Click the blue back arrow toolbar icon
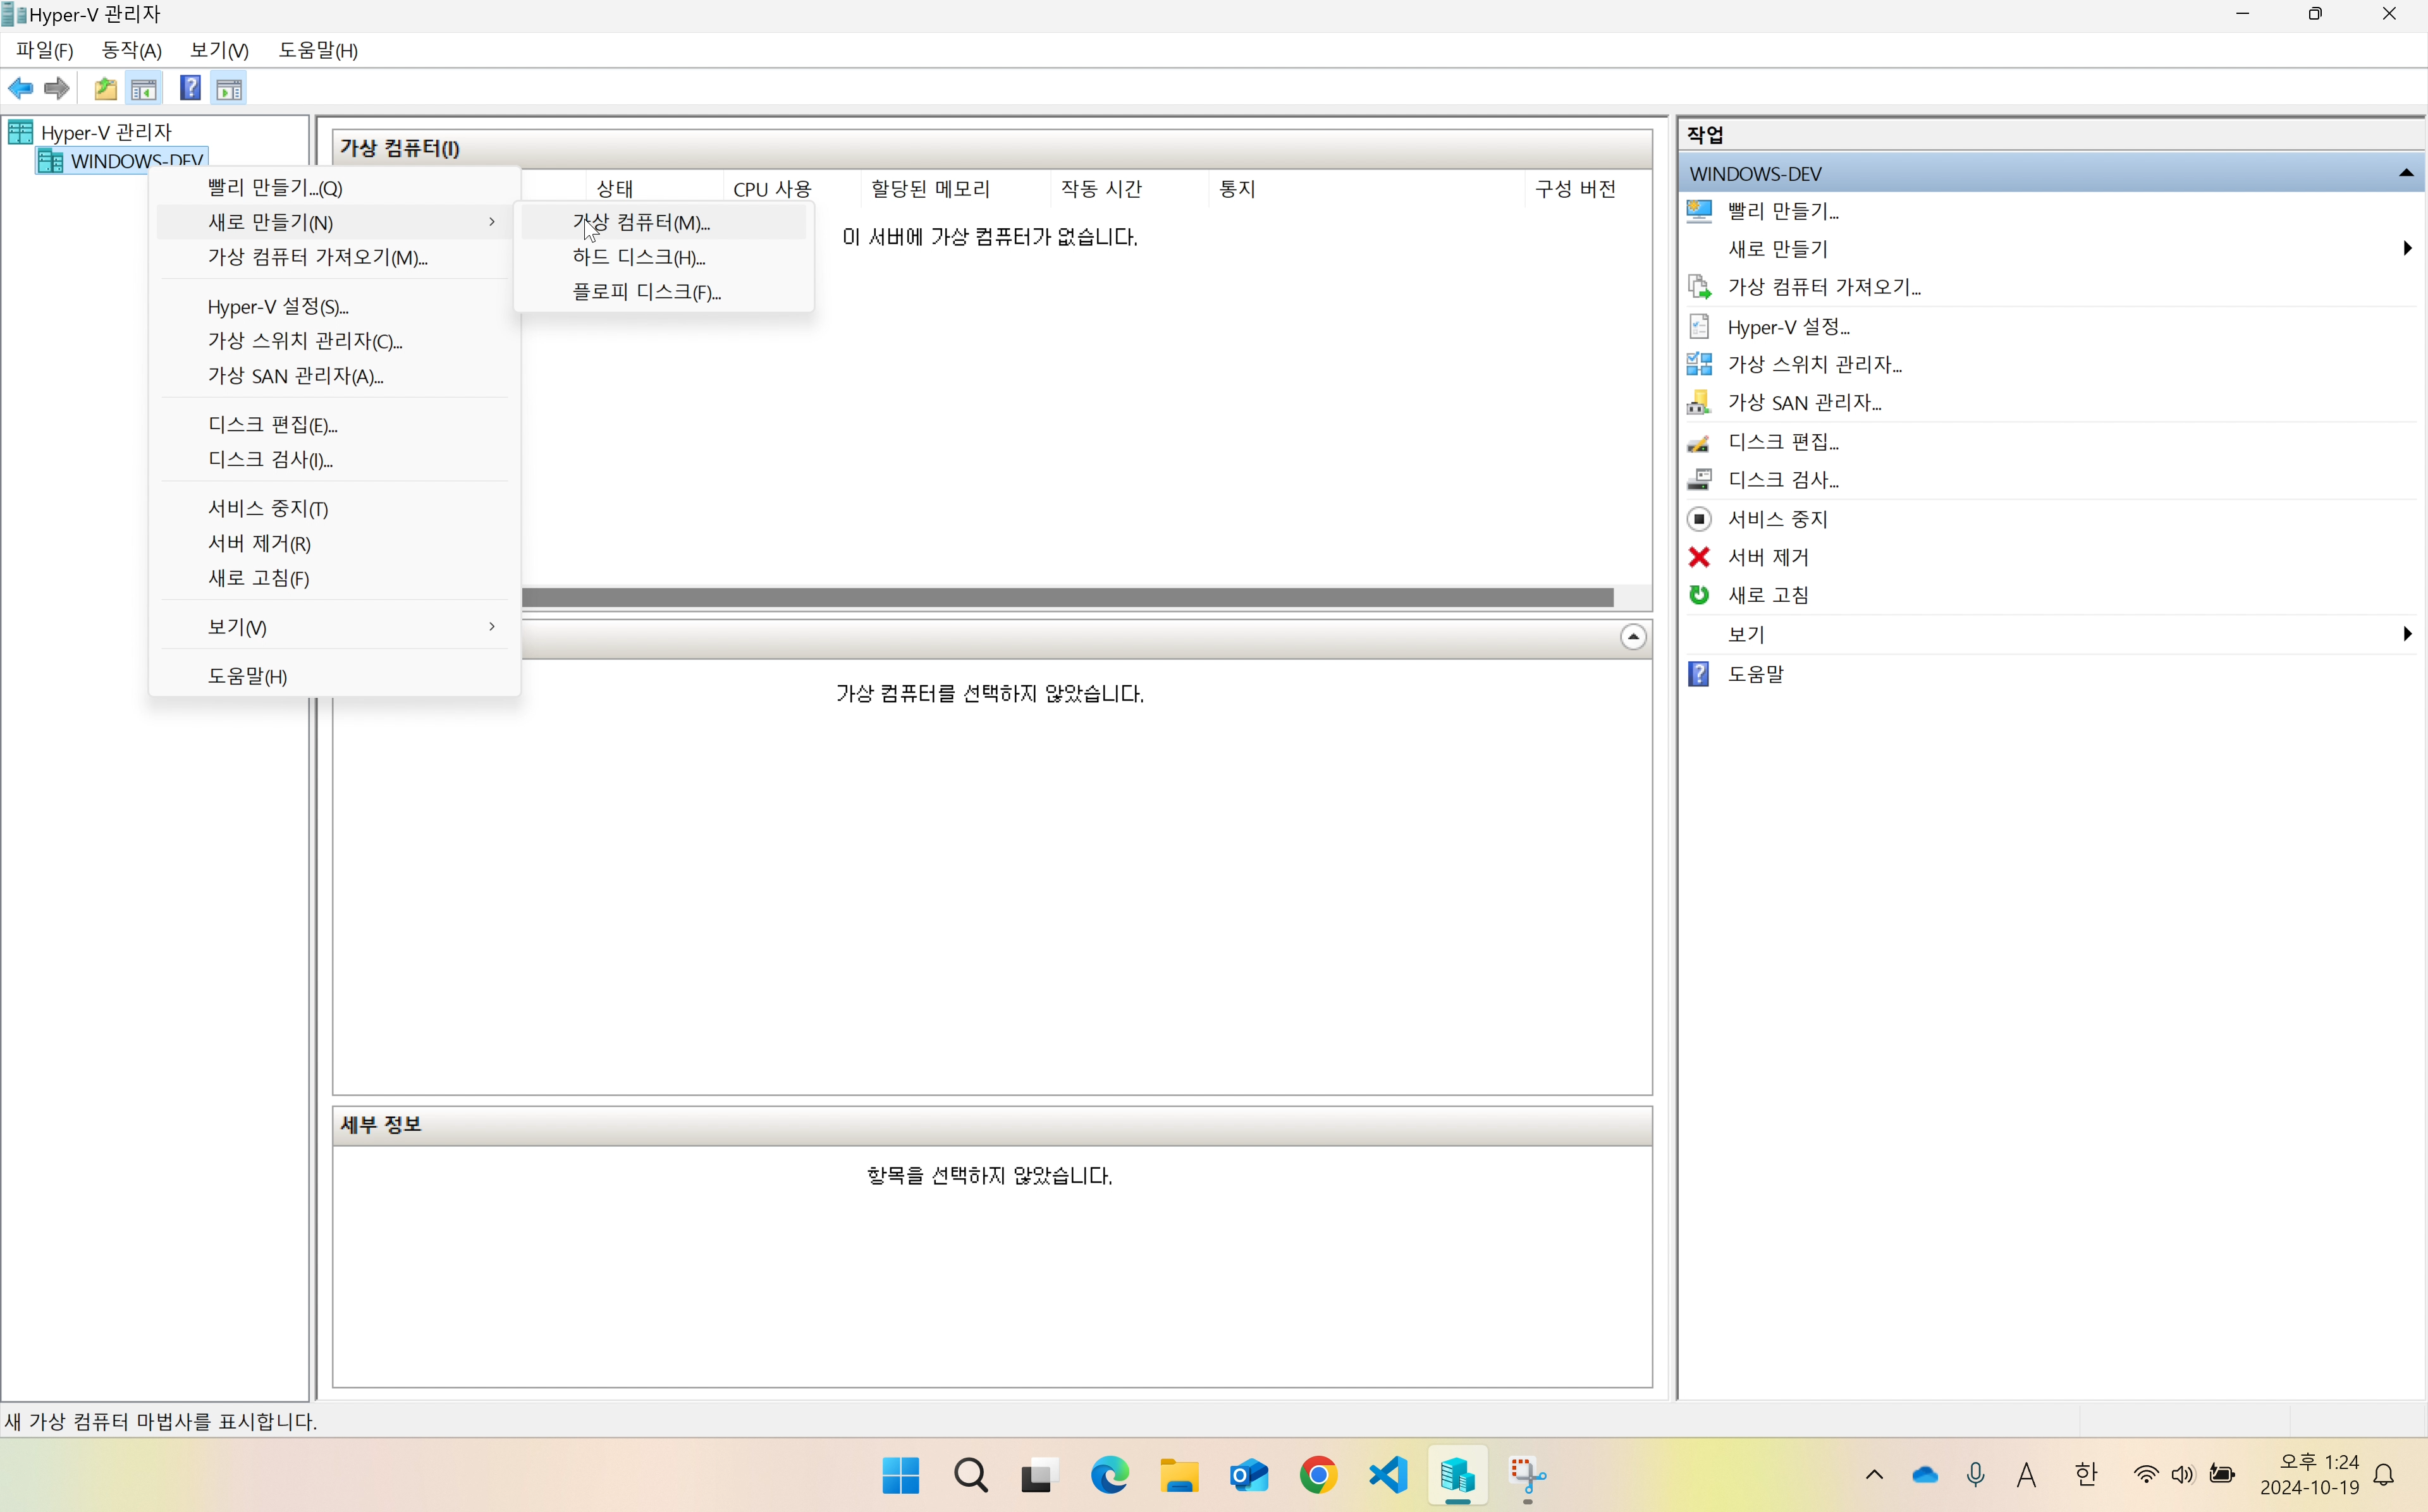The height and width of the screenshot is (1512, 2428). point(20,89)
